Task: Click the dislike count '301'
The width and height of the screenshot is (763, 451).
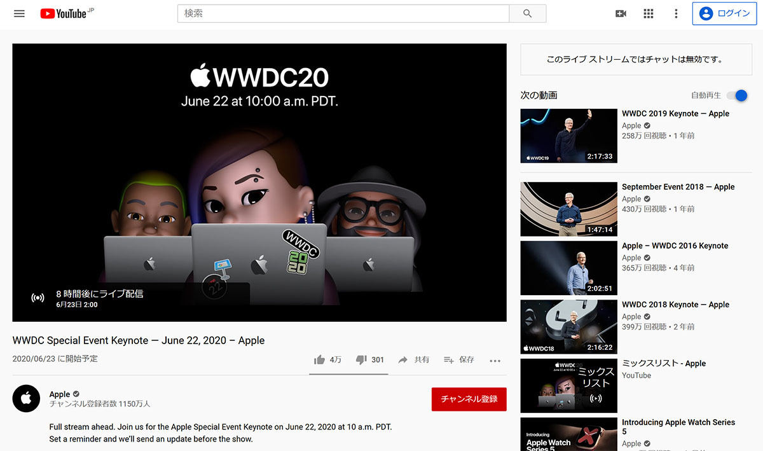Action: [x=378, y=360]
